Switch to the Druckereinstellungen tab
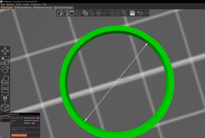This screenshot has width=205, height=138. tap(63, 8)
